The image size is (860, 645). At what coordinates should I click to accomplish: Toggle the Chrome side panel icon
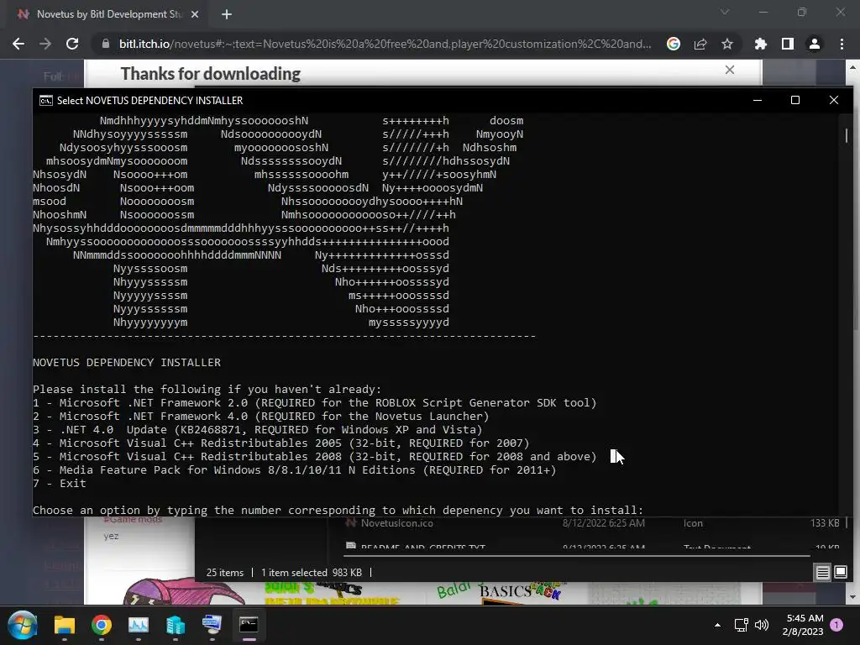pos(788,44)
